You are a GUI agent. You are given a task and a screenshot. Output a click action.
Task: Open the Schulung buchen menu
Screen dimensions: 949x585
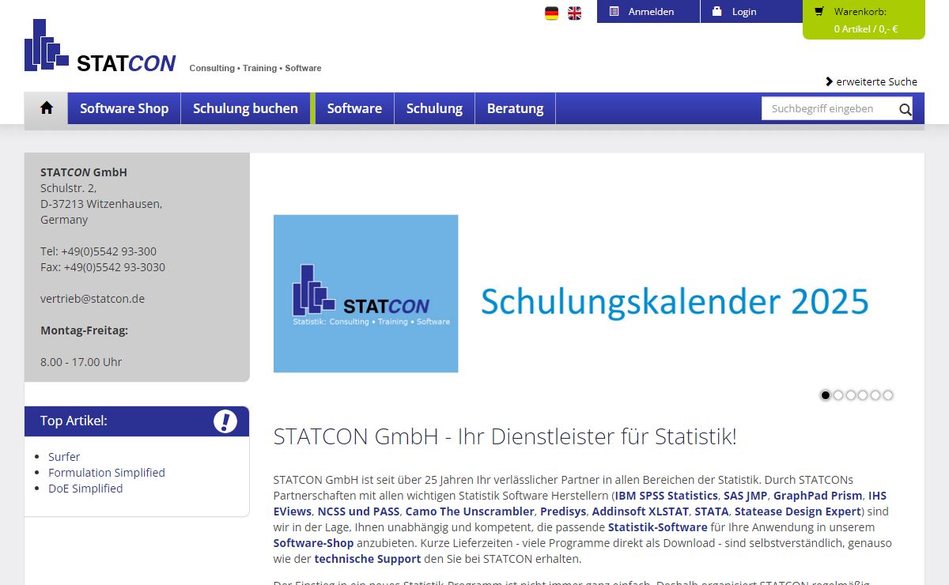[245, 108]
